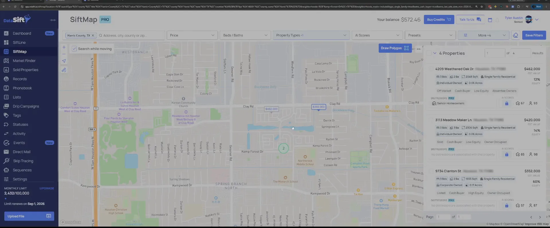Image resolution: width=550 pixels, height=228 pixels.
Task: Toggle satellite view icon on map
Action: coord(64,70)
